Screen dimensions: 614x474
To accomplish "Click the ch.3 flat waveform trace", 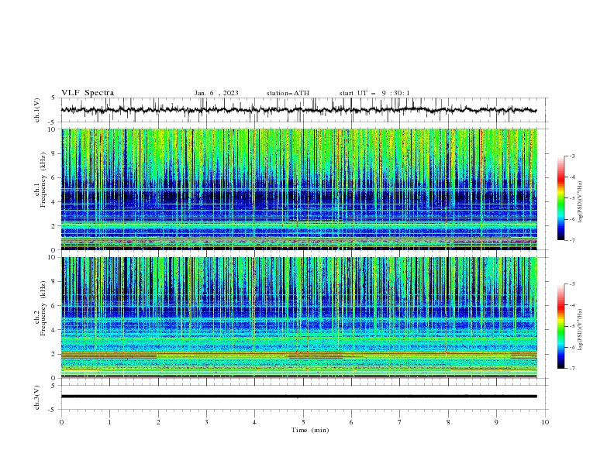I will coord(298,397).
